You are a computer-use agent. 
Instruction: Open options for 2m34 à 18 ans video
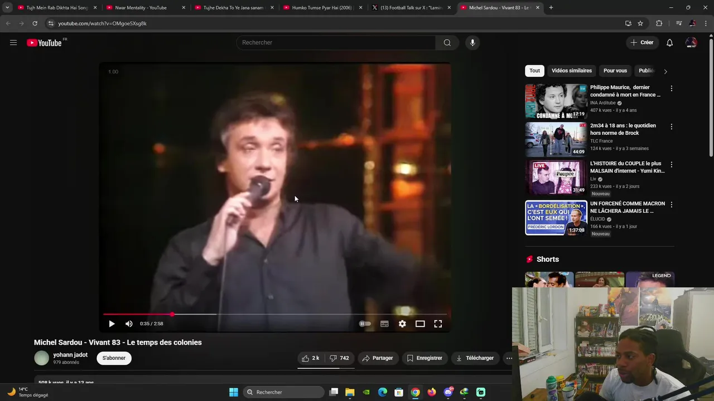click(671, 126)
